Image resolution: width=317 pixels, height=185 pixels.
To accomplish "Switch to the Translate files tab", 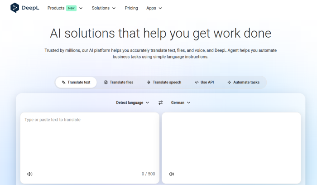I will coord(119,83).
